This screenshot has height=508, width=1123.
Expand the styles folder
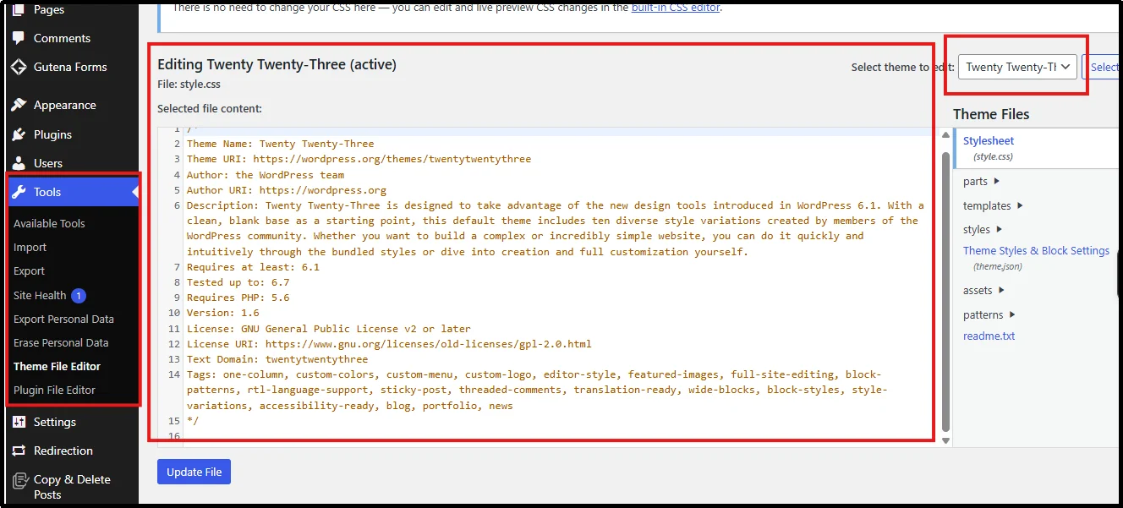pyautogui.click(x=983, y=229)
